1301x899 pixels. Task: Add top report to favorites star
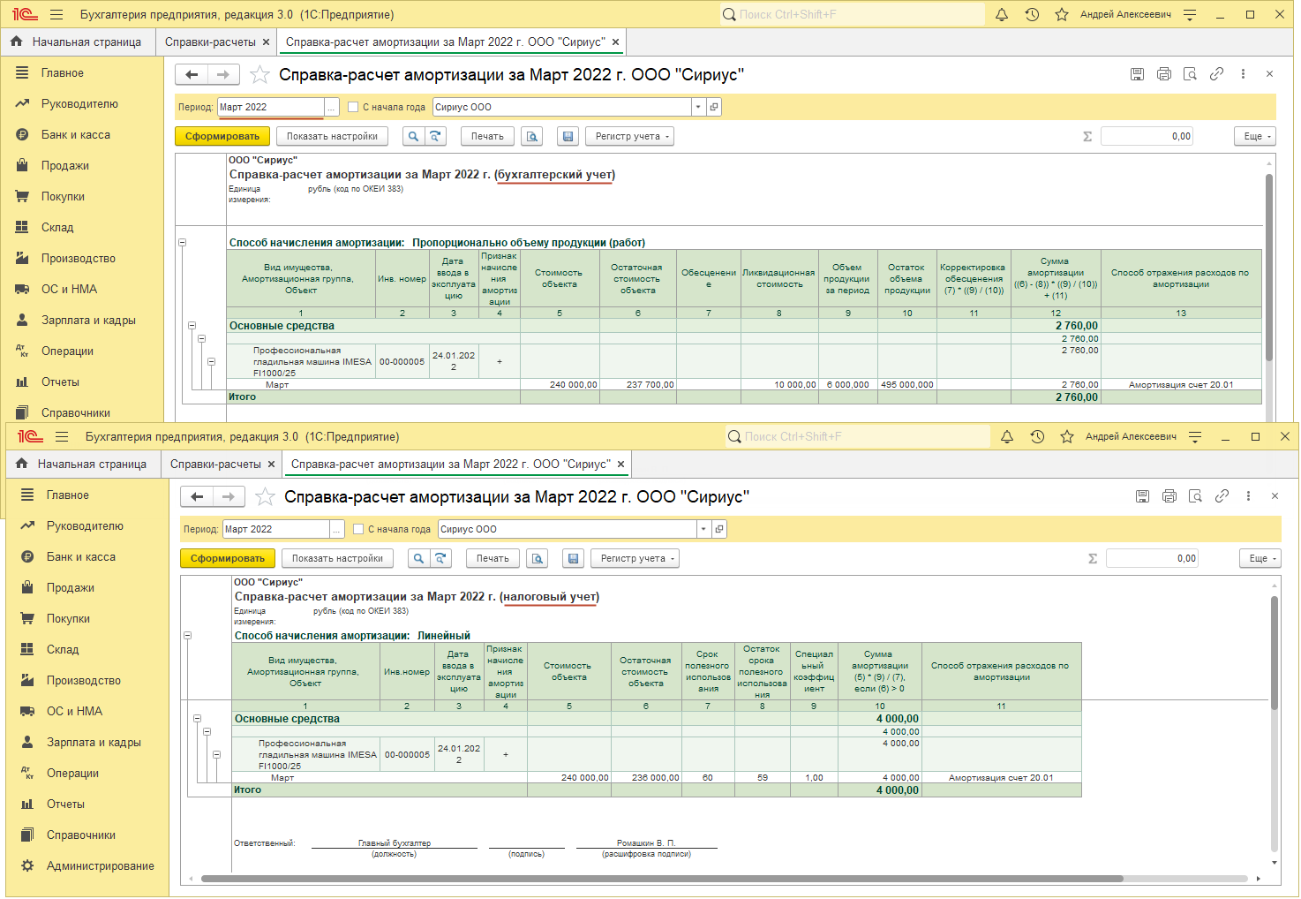coord(259,75)
